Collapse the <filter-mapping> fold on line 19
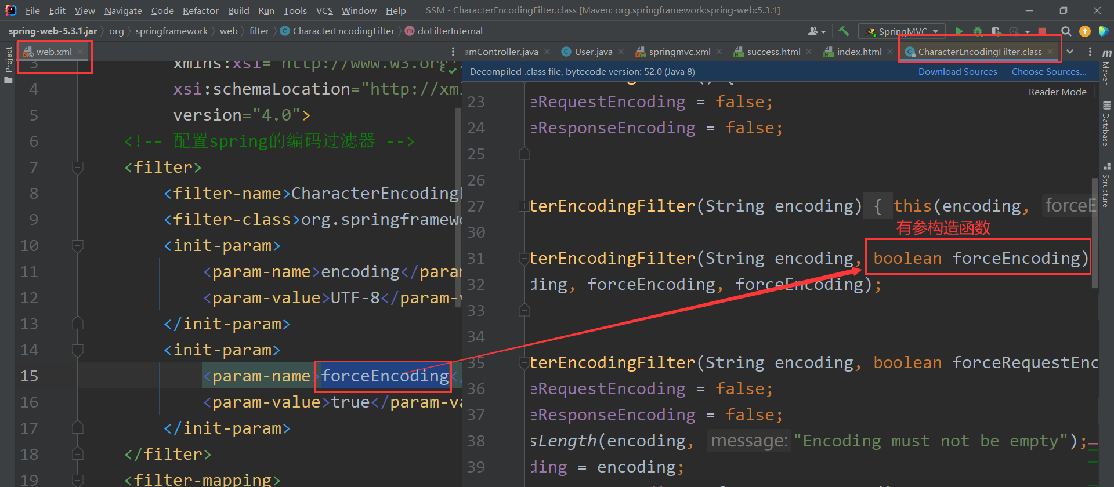Screen dimensions: 1114x487 pos(77,480)
